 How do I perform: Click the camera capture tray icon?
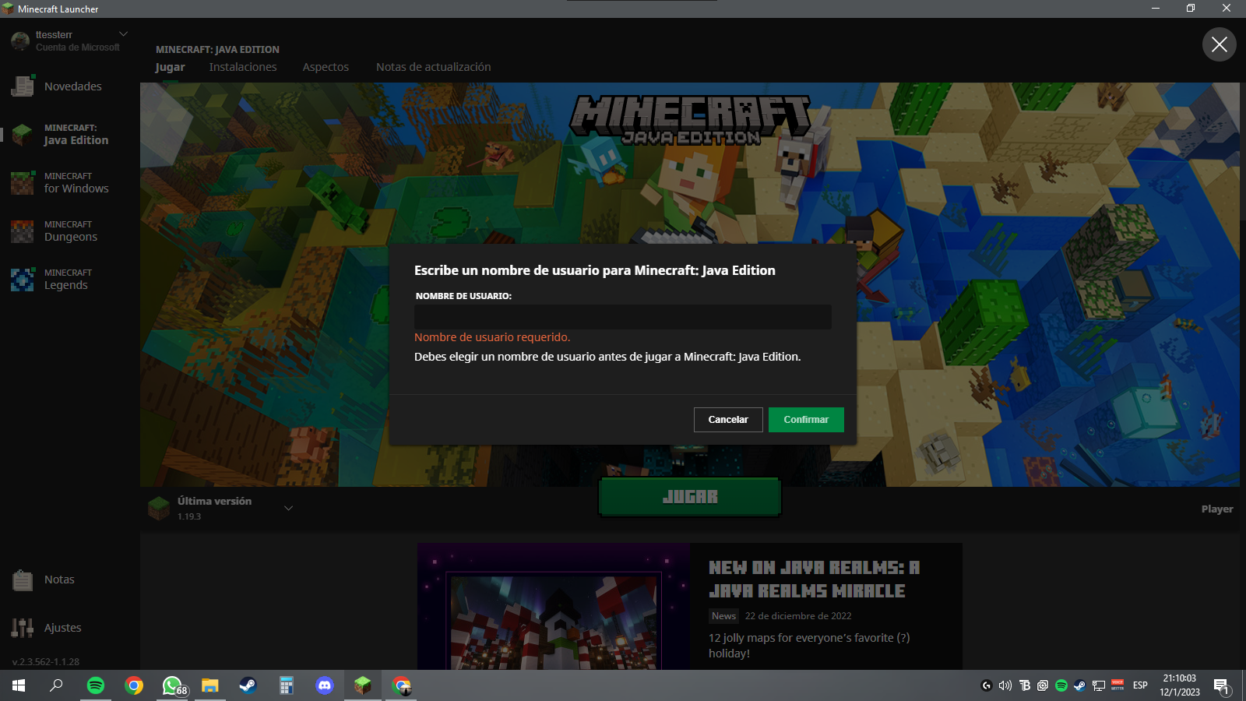click(1043, 685)
